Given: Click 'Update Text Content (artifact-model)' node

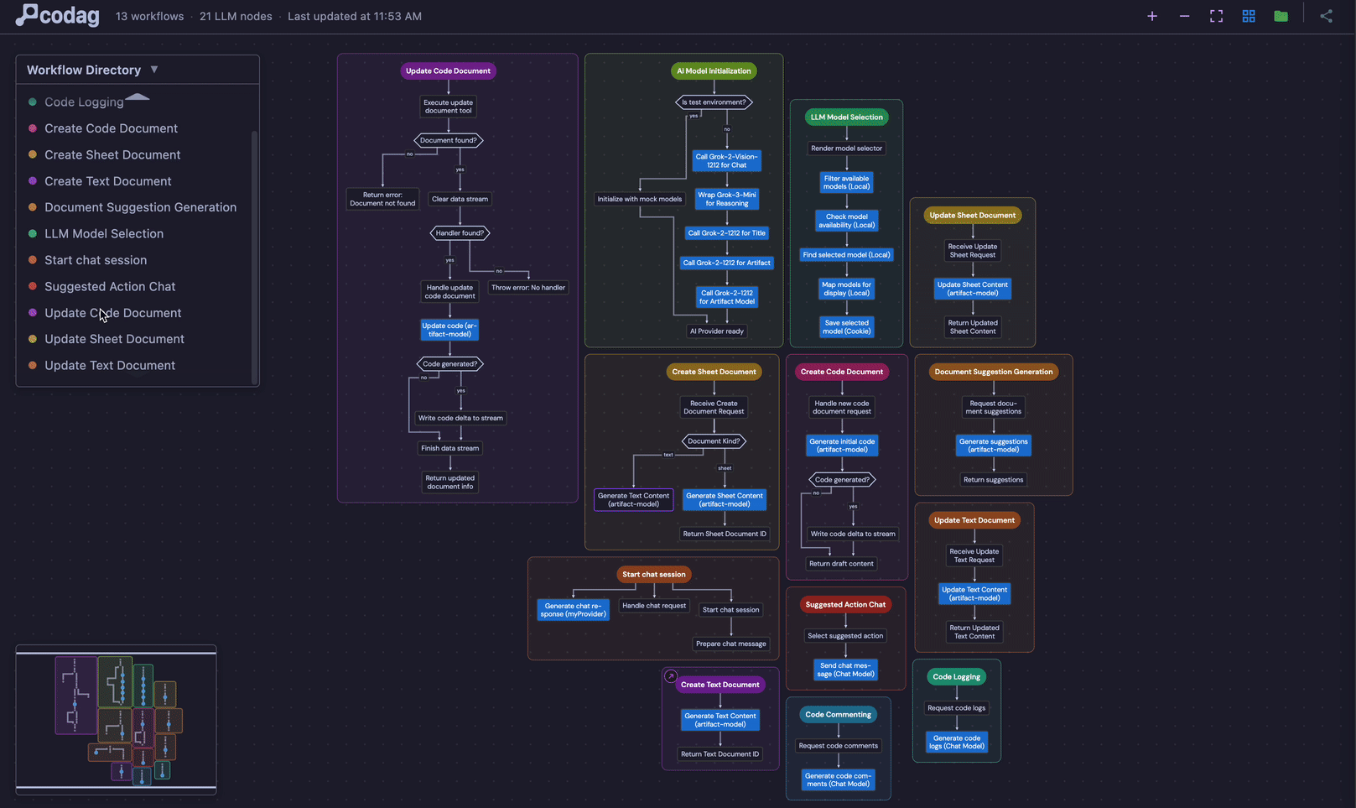Looking at the screenshot, I should [974, 594].
